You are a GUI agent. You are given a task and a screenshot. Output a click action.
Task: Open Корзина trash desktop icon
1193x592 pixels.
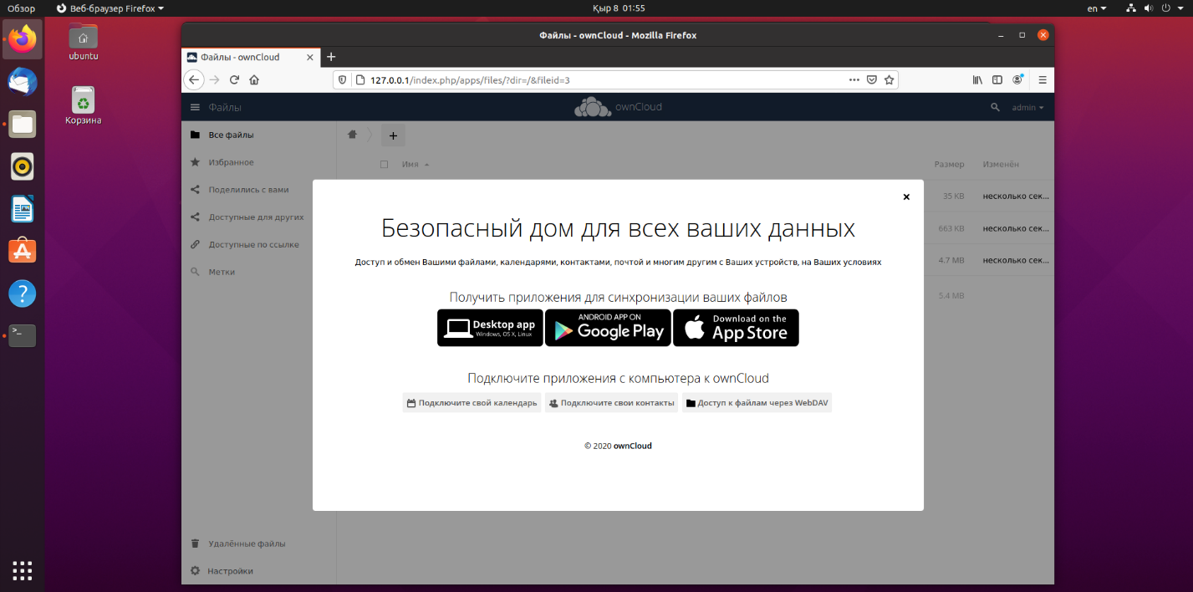pyautogui.click(x=84, y=106)
